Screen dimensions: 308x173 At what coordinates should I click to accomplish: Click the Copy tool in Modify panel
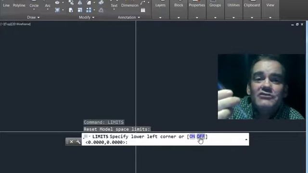click(x=71, y=2)
